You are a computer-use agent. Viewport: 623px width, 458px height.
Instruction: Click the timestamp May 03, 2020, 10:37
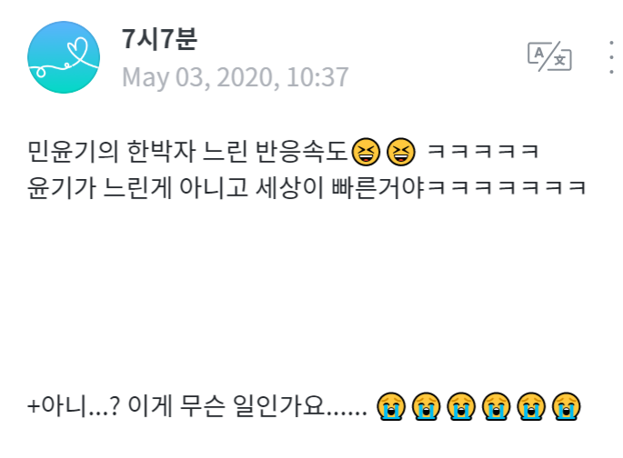(236, 77)
